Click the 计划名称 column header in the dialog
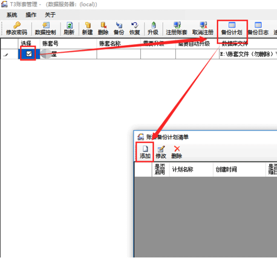 [x=191, y=169]
